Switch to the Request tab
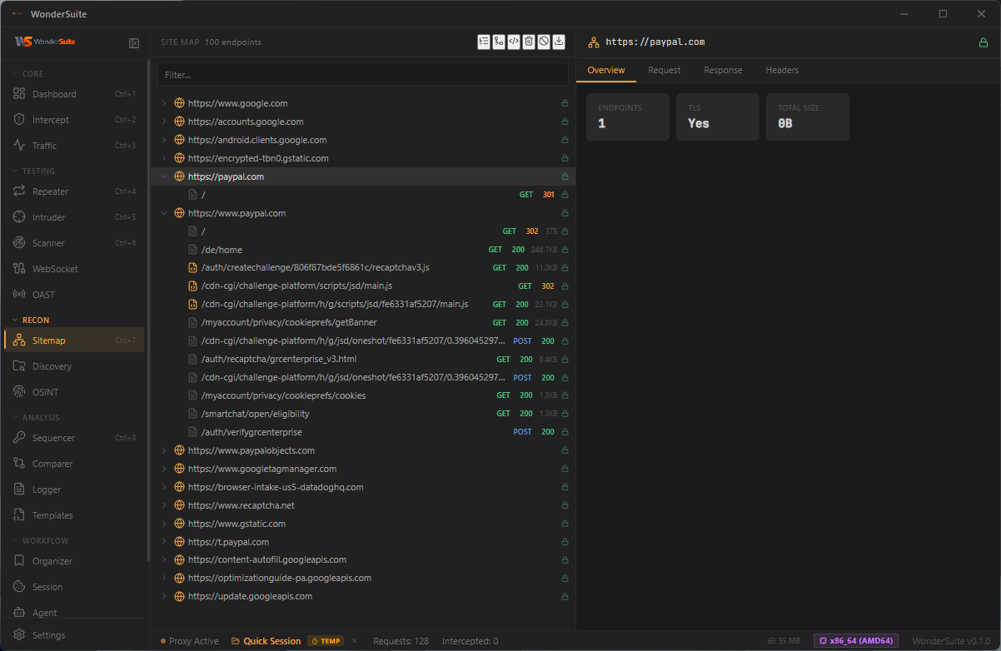This screenshot has height=651, width=1001. (x=665, y=70)
